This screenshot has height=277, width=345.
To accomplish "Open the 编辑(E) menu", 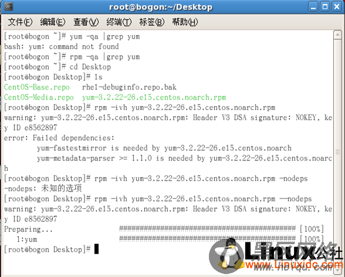I will coord(53,22).
